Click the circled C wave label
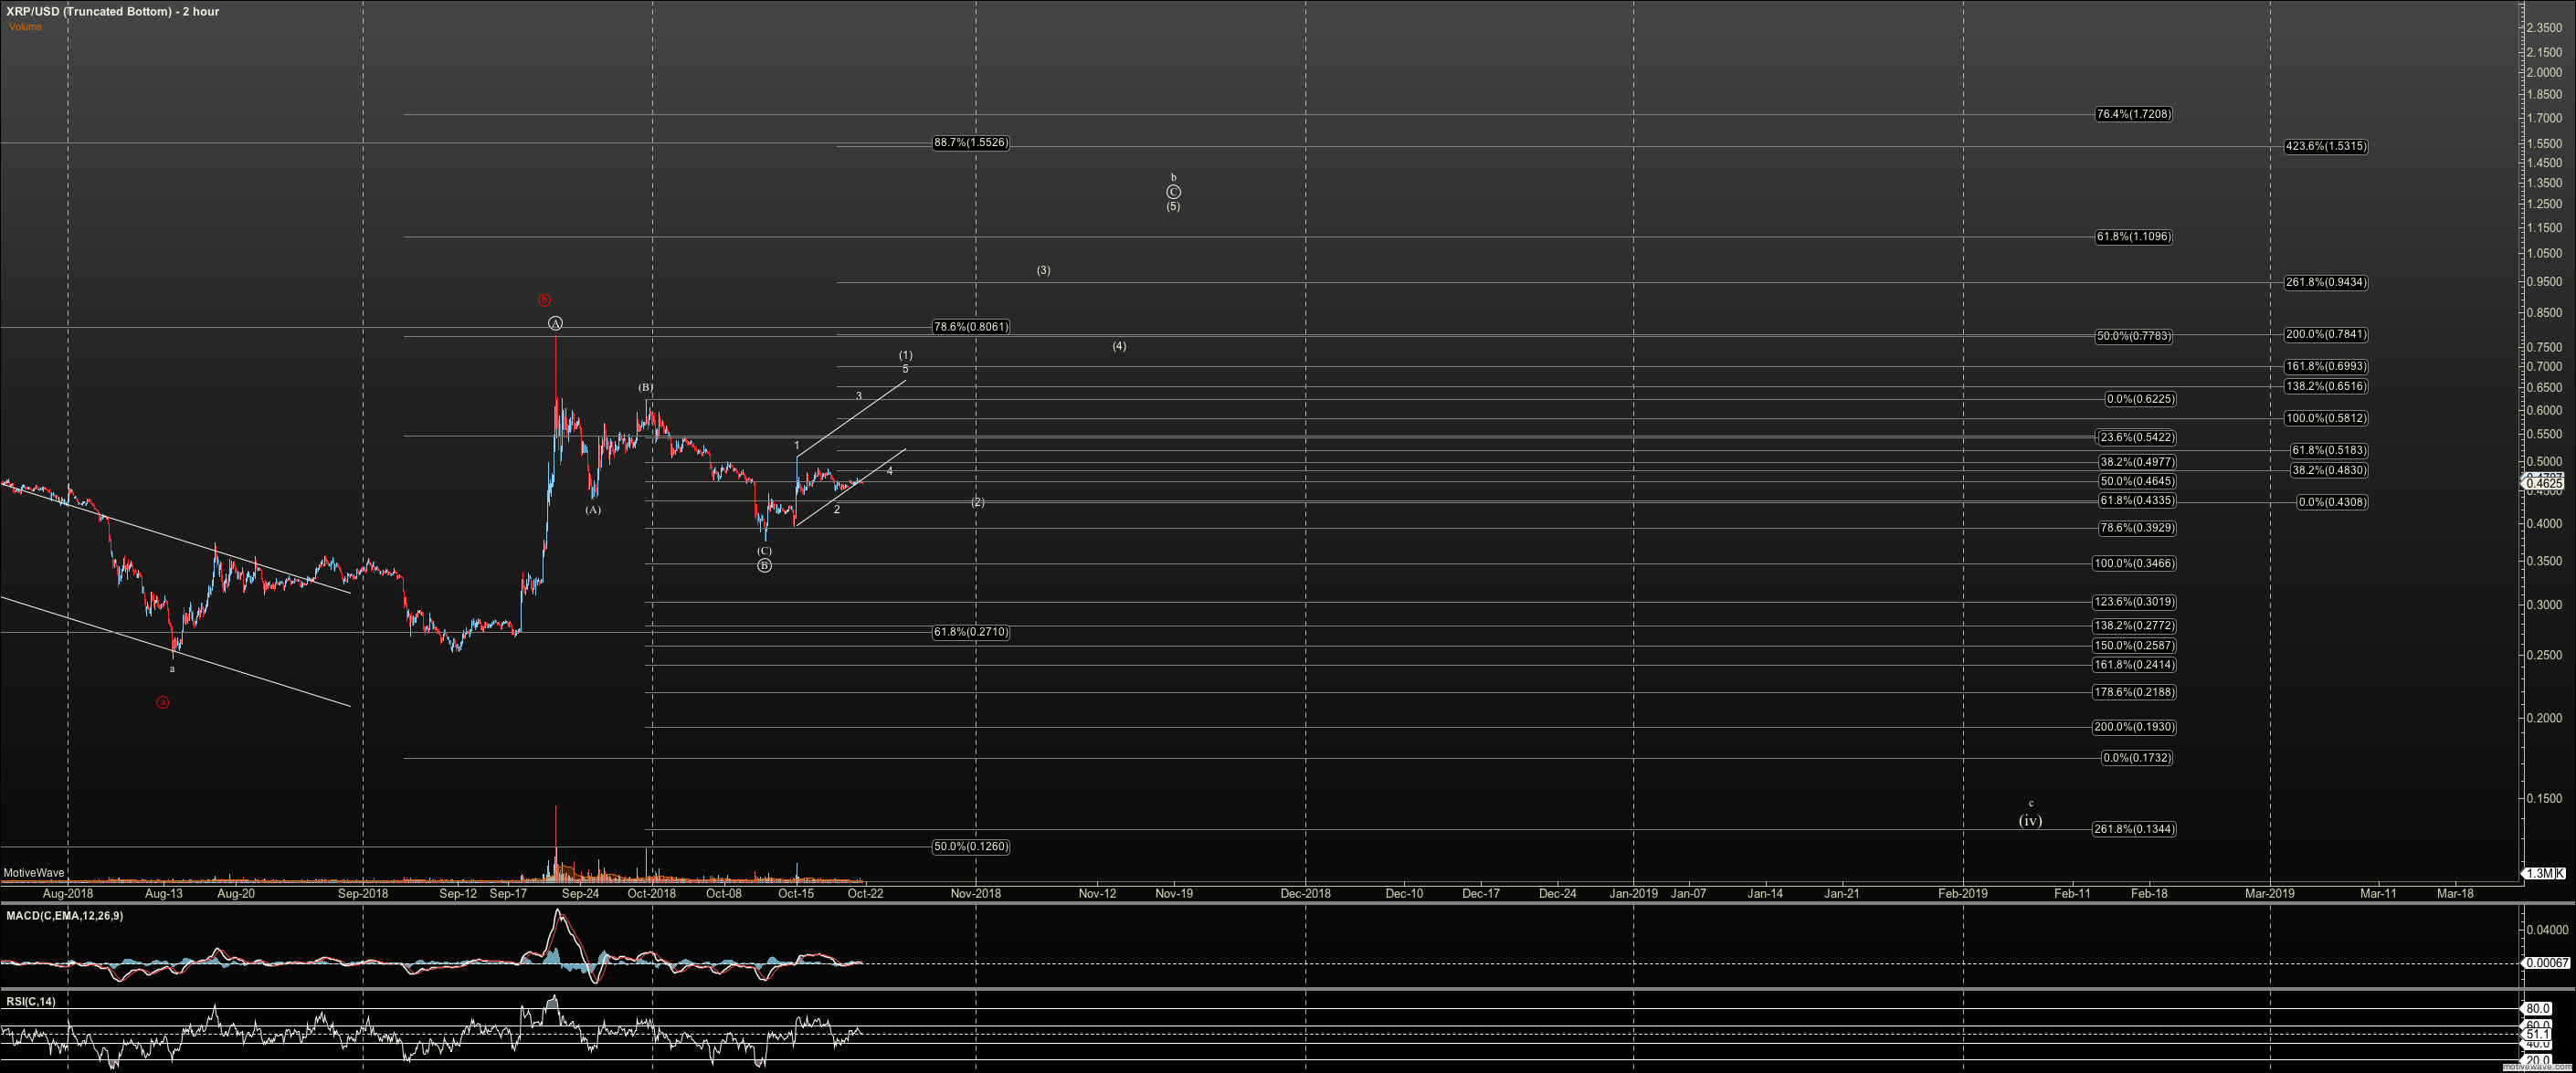The width and height of the screenshot is (2576, 1073). tap(1173, 192)
